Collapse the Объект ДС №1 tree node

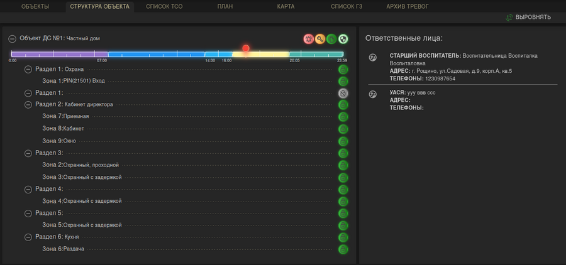tap(13, 39)
